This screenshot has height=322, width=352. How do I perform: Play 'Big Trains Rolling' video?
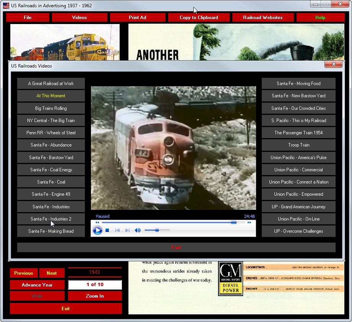tap(51, 108)
